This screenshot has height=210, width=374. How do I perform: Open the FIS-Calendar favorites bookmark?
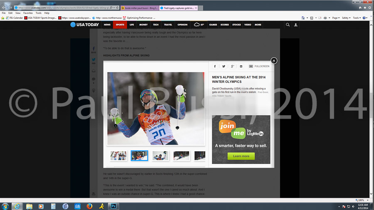(14, 18)
